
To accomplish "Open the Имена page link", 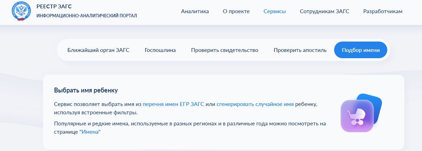I will (90, 132).
